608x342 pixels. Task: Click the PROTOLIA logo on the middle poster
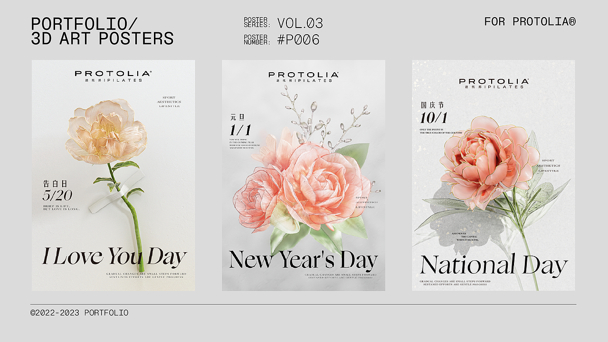[304, 77]
